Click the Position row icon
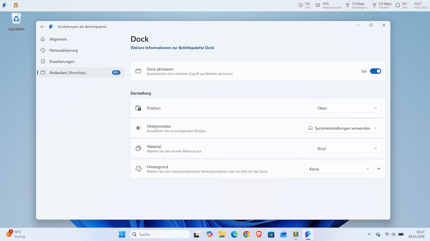430x241 pixels. (x=138, y=108)
